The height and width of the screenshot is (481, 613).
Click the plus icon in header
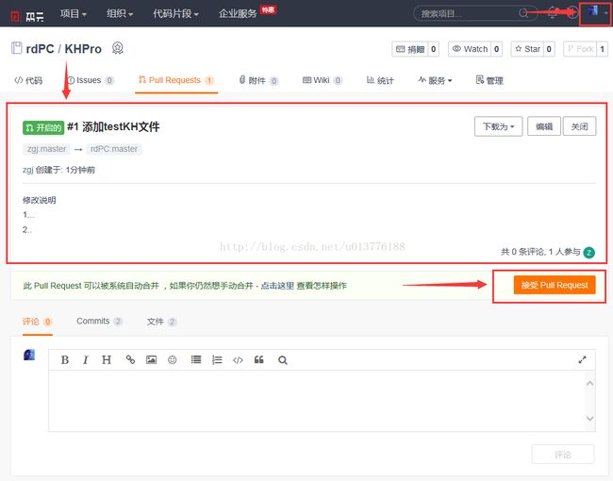(572, 13)
